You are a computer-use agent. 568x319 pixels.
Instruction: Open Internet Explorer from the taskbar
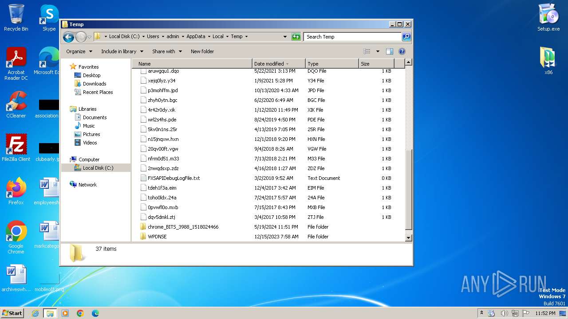35,313
